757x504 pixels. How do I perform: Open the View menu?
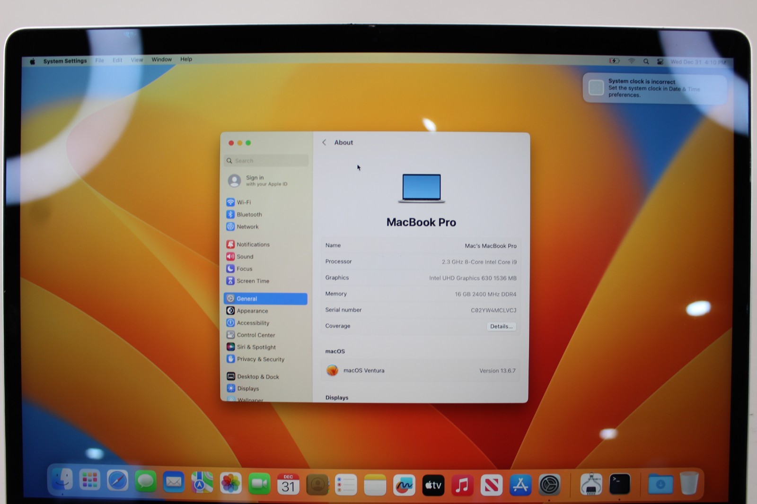(x=137, y=60)
